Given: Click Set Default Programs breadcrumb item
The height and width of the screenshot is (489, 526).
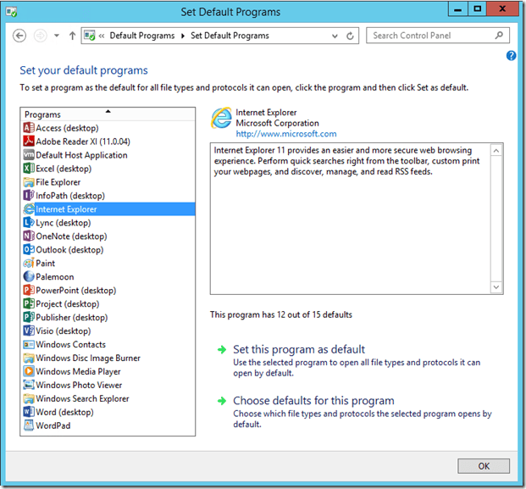Looking at the screenshot, I should pos(230,36).
